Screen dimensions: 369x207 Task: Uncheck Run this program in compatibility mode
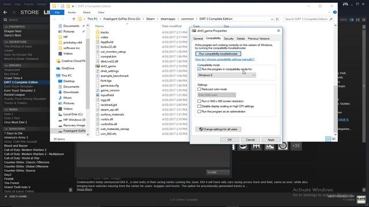click(x=199, y=69)
